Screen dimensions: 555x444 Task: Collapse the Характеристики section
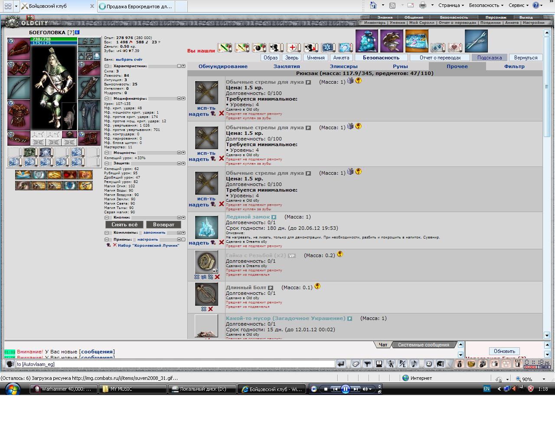[x=107, y=66]
